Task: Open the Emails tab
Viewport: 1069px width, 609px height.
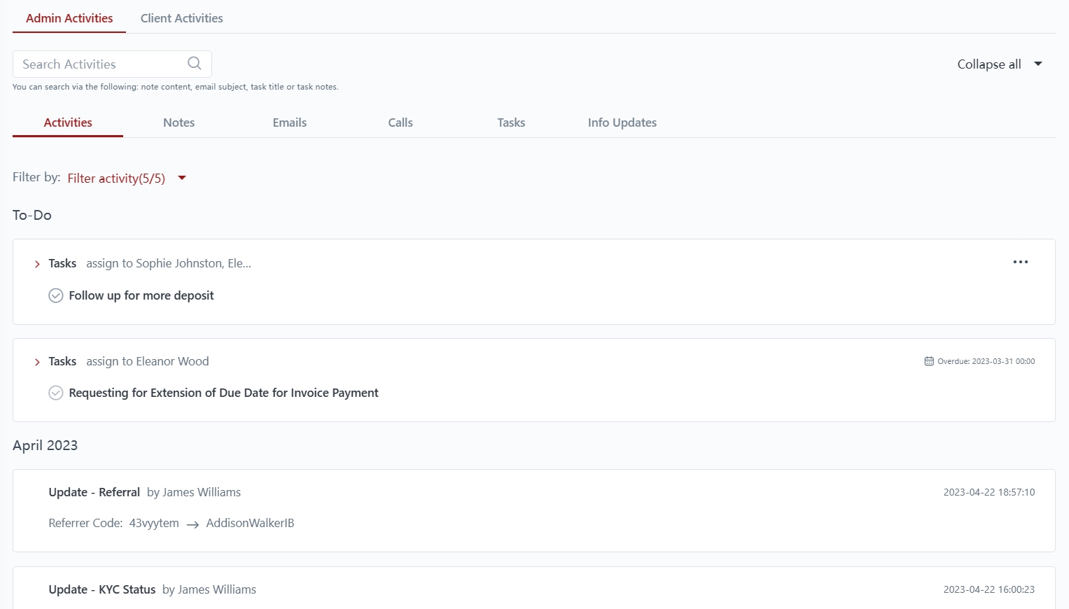Action: coord(289,122)
